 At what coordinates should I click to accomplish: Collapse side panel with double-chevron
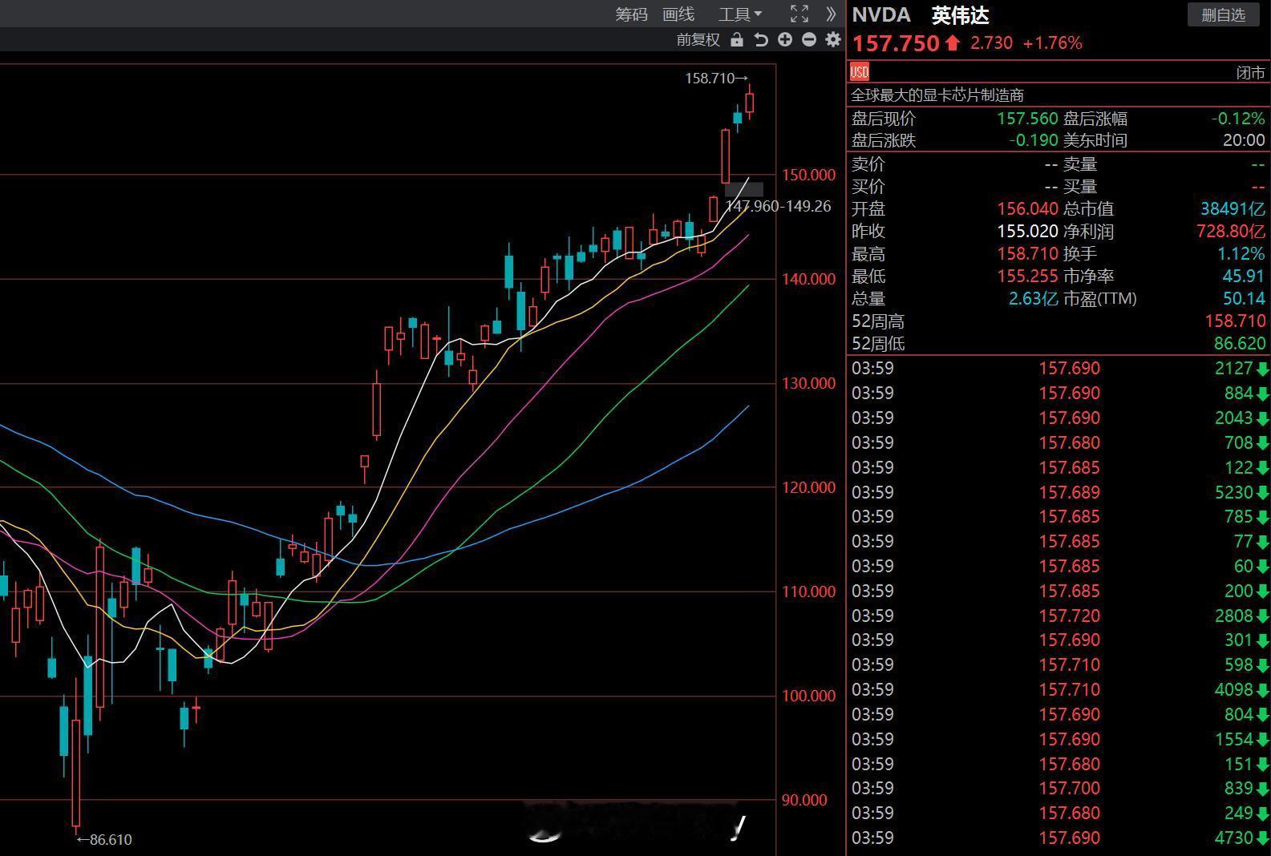831,14
